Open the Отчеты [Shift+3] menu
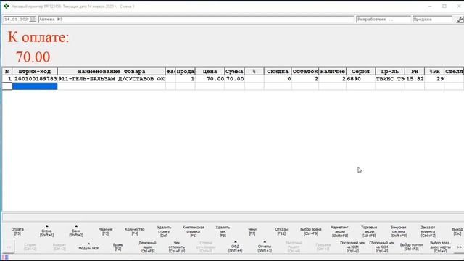464x261 pixels. click(x=265, y=246)
